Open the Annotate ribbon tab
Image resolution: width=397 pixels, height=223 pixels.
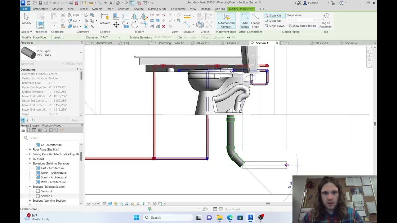123,9
